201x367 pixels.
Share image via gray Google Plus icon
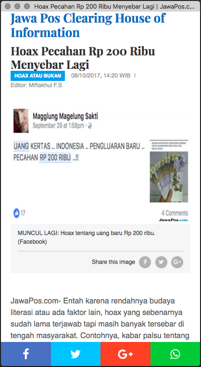click(x=177, y=262)
